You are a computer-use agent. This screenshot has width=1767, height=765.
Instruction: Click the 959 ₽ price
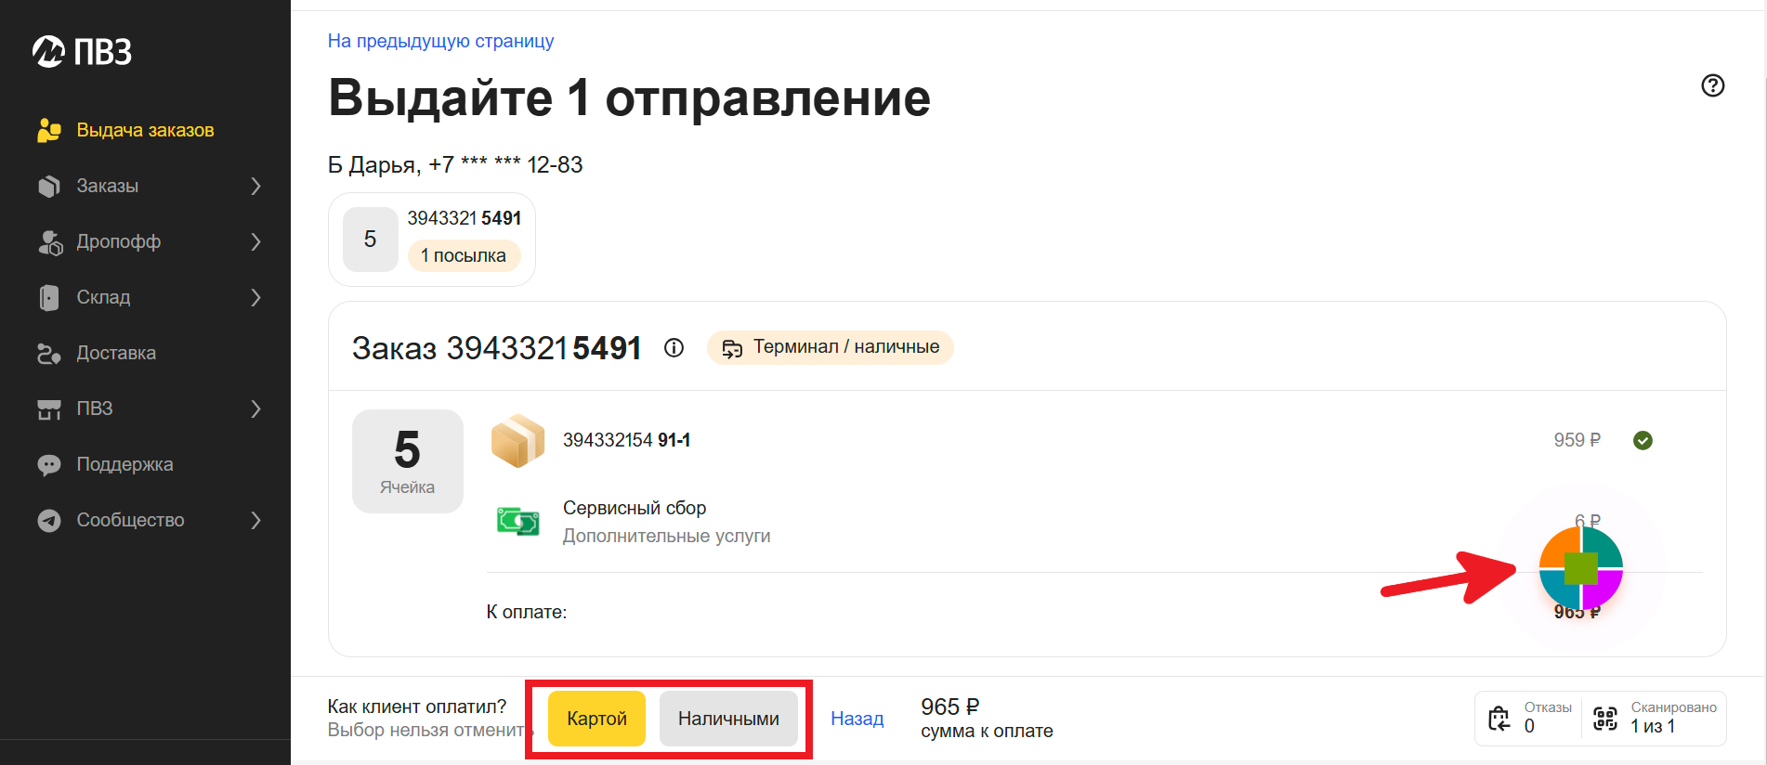[x=1577, y=440]
